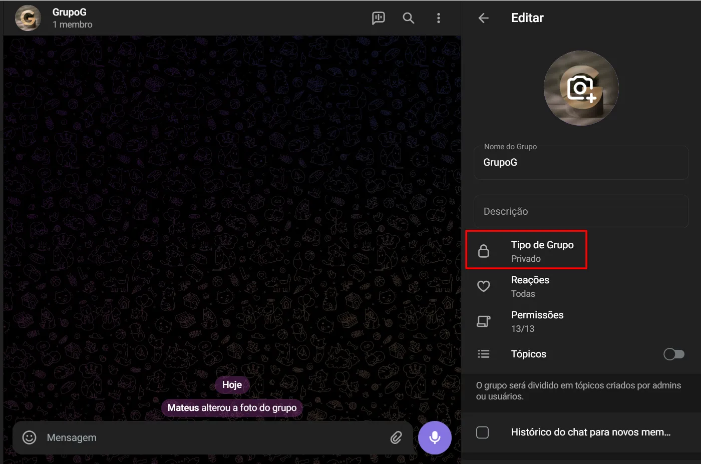The height and width of the screenshot is (464, 701).
Task: Click the Descrição input field
Action: (581, 211)
